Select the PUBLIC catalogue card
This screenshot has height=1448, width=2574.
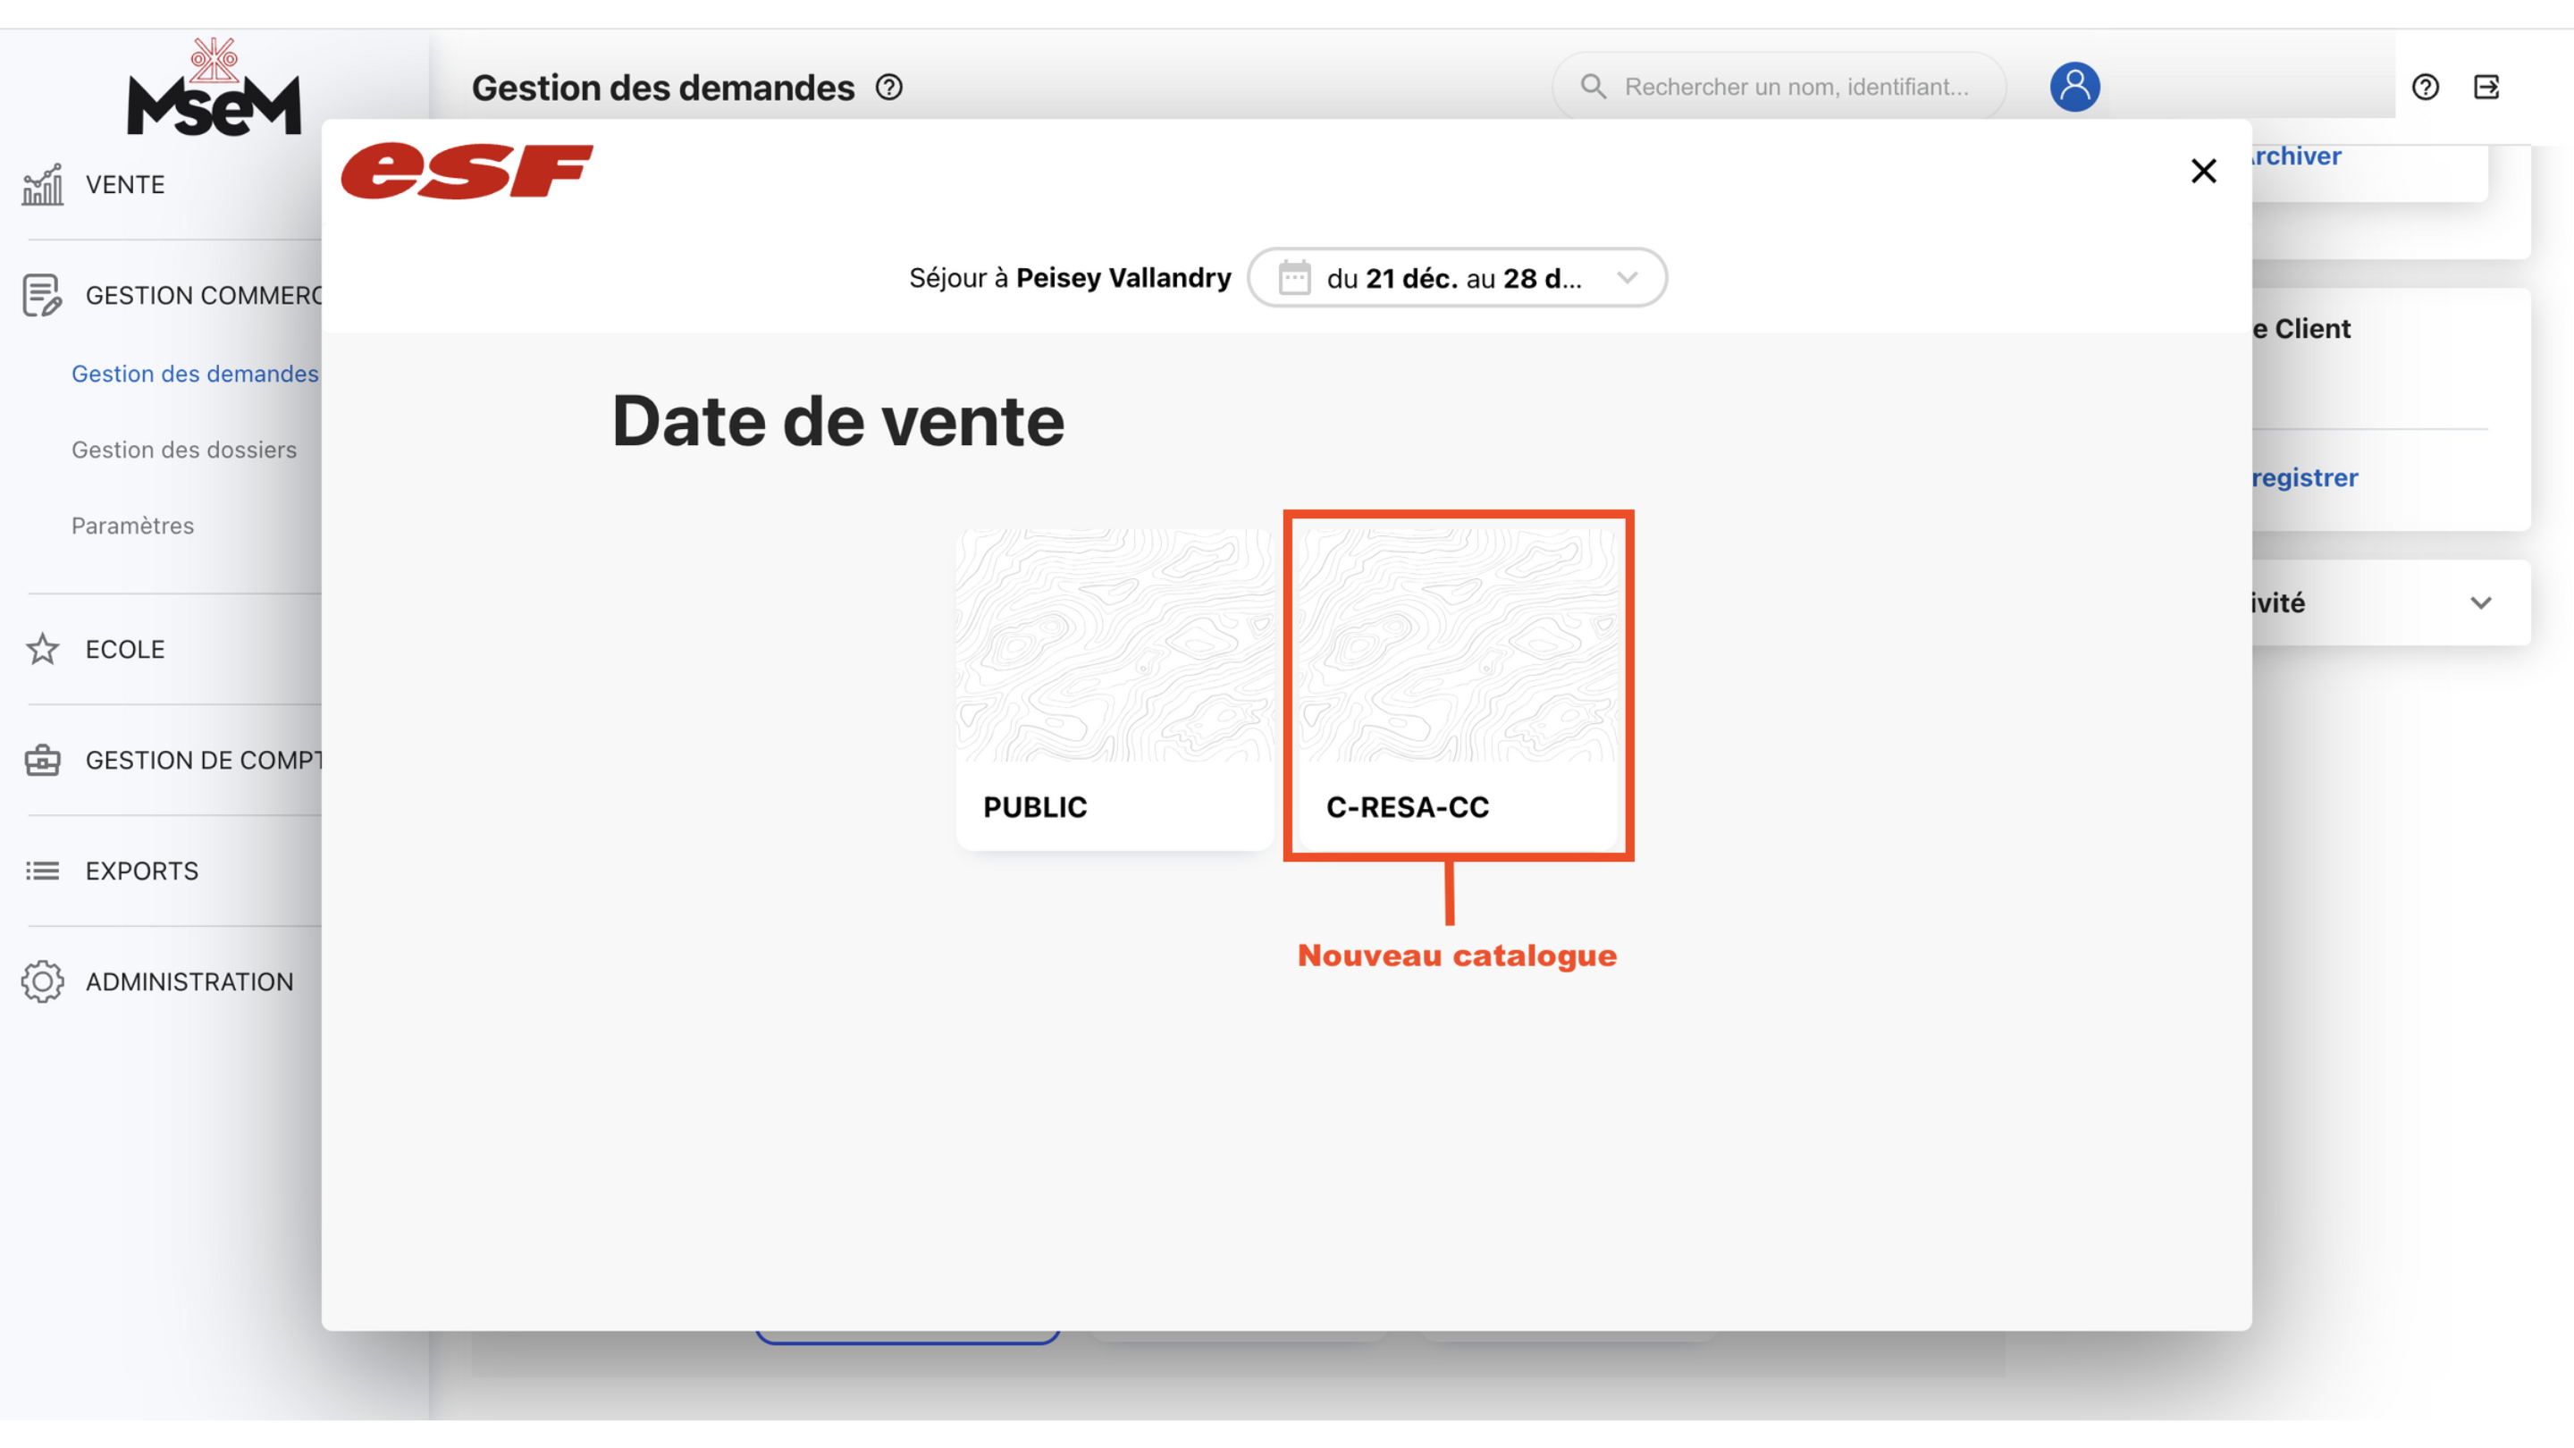pos(1115,689)
